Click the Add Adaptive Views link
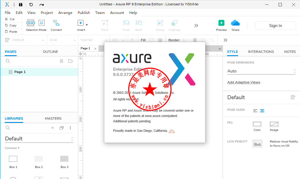This screenshot has height=179, width=300. tap(244, 82)
